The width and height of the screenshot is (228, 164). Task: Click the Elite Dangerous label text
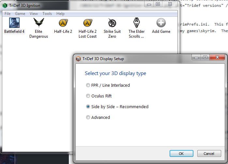tap(39, 34)
